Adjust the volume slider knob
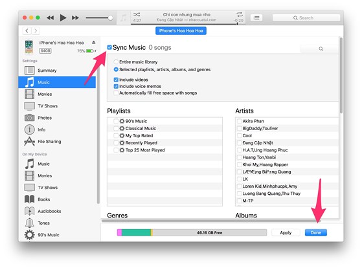The width and height of the screenshot is (362, 268). click(110, 17)
